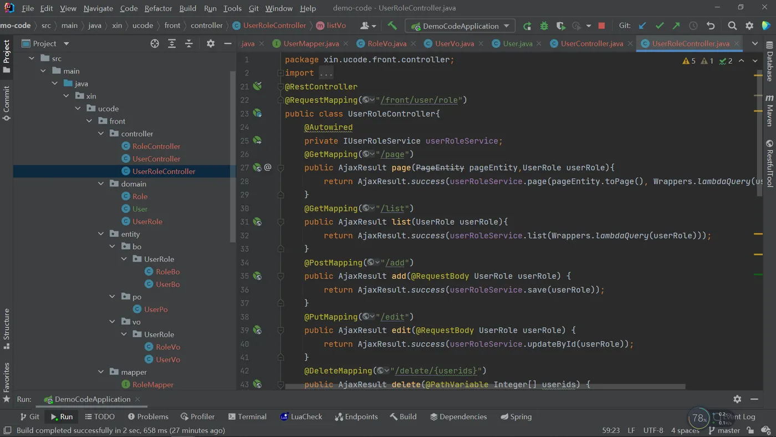776x437 pixels.
Task: Open the more run actions dropdown arrow
Action: (588, 26)
